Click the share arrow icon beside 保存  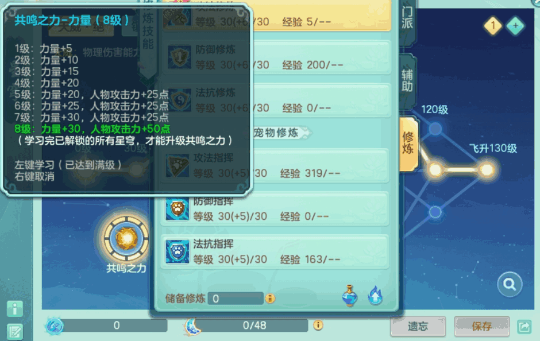524,326
